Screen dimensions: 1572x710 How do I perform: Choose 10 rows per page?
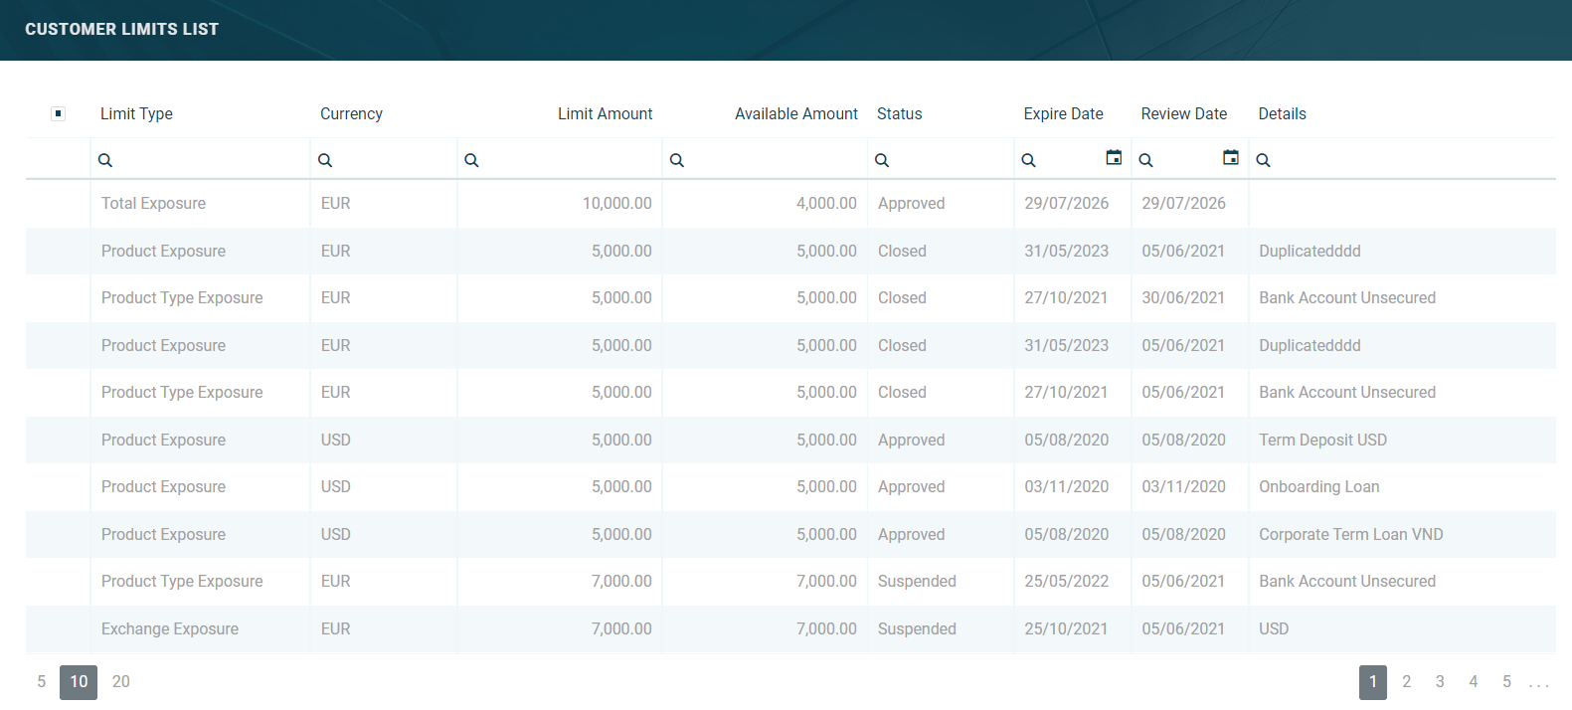(79, 682)
